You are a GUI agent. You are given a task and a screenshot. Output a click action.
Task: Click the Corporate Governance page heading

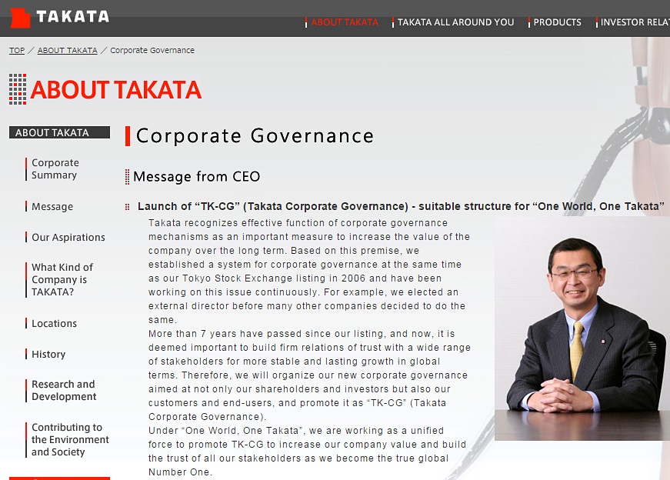255,136
